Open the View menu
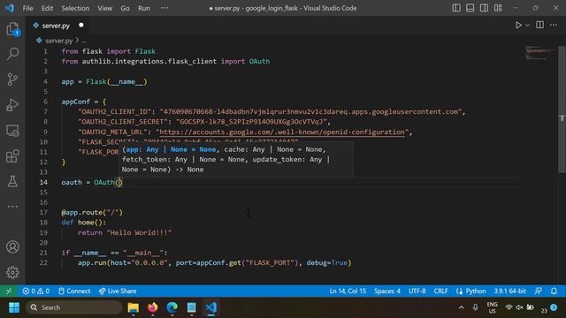The height and width of the screenshot is (318, 566). 104,8
